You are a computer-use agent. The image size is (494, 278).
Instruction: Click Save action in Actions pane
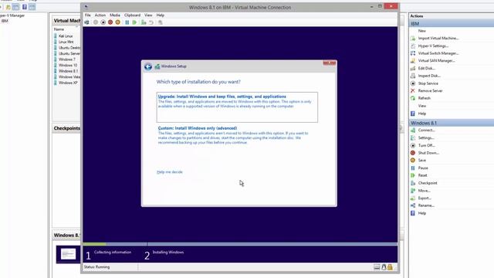(422, 161)
